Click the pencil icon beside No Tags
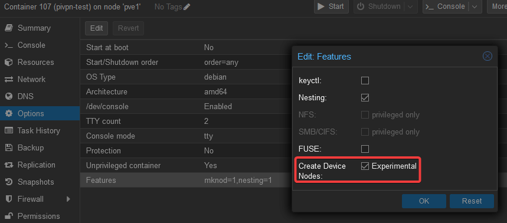This screenshot has width=507, height=223. point(187,6)
